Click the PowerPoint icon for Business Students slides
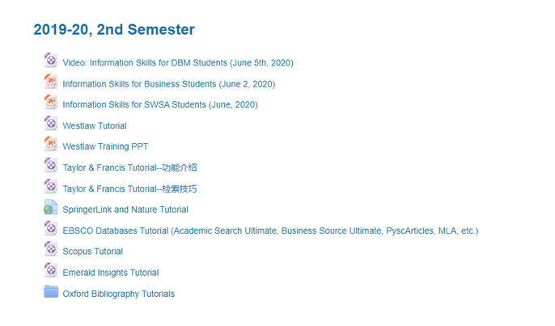The image size is (555, 326). 51,82
